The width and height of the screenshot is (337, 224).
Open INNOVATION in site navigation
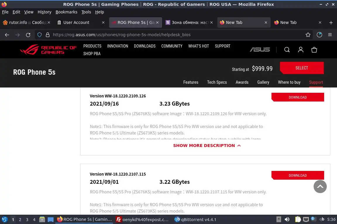tap(118, 46)
